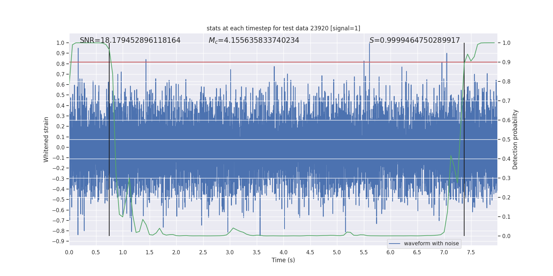The height and width of the screenshot is (276, 553).
Task: Click the blue line sample in the legend
Action: click(394, 244)
